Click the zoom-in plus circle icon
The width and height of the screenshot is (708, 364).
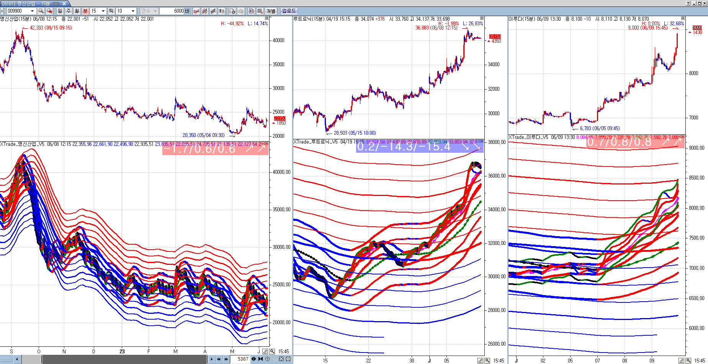[x=268, y=359]
